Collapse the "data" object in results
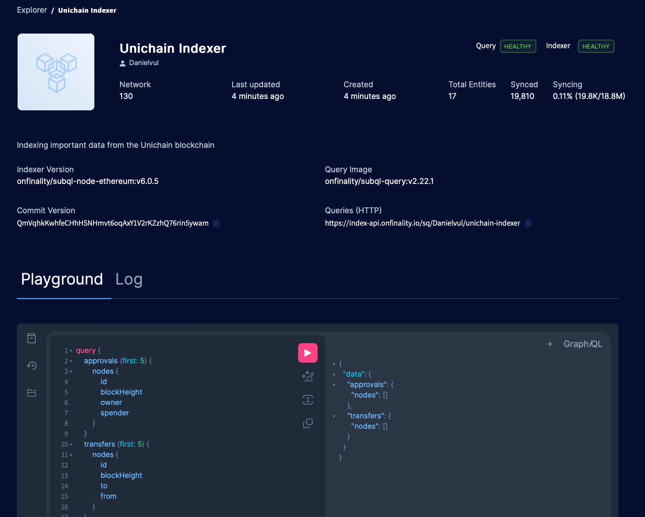645x517 pixels. [x=334, y=375]
